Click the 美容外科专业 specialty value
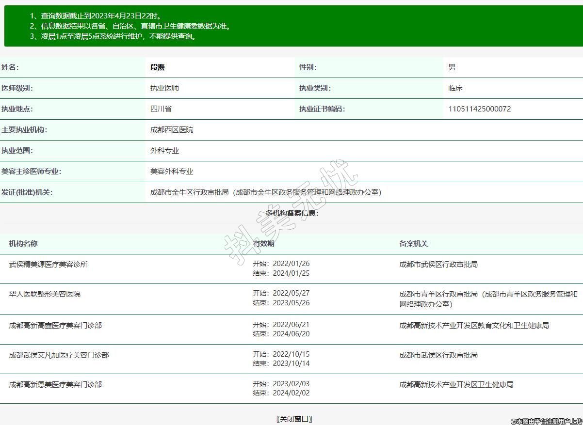The height and width of the screenshot is (425, 583). pos(172,172)
